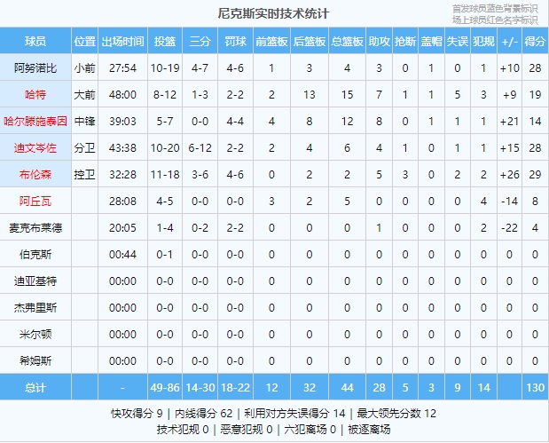The image size is (549, 443).
Task: Open 哈尔滕施泰因 player profile link
Action: [35, 121]
